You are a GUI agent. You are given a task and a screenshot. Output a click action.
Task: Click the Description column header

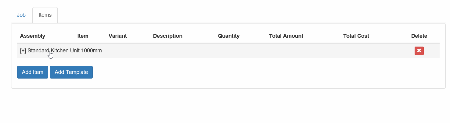[x=168, y=36]
